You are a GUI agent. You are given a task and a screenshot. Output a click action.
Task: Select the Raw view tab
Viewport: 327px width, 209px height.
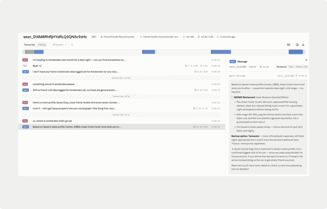click(x=291, y=67)
